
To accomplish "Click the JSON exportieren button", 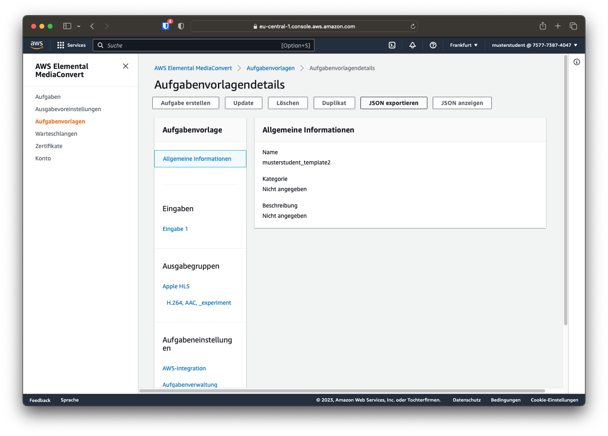I will pyautogui.click(x=394, y=103).
